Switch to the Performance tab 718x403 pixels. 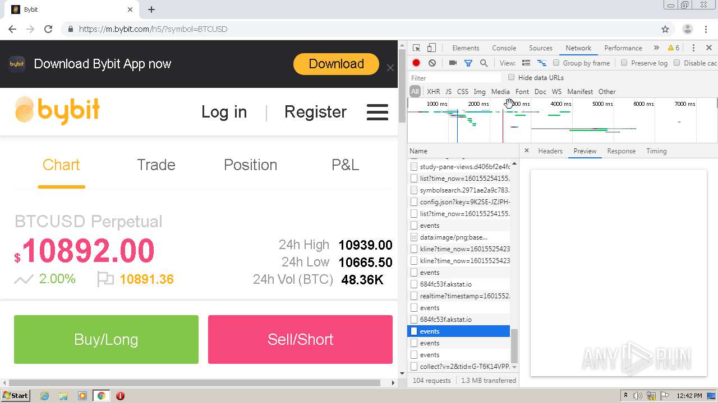click(623, 48)
